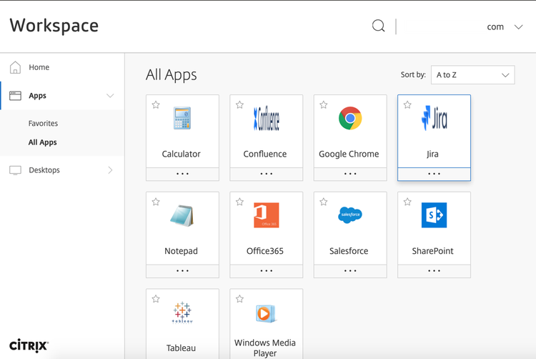Collapse the Apps section chevron

coord(110,96)
